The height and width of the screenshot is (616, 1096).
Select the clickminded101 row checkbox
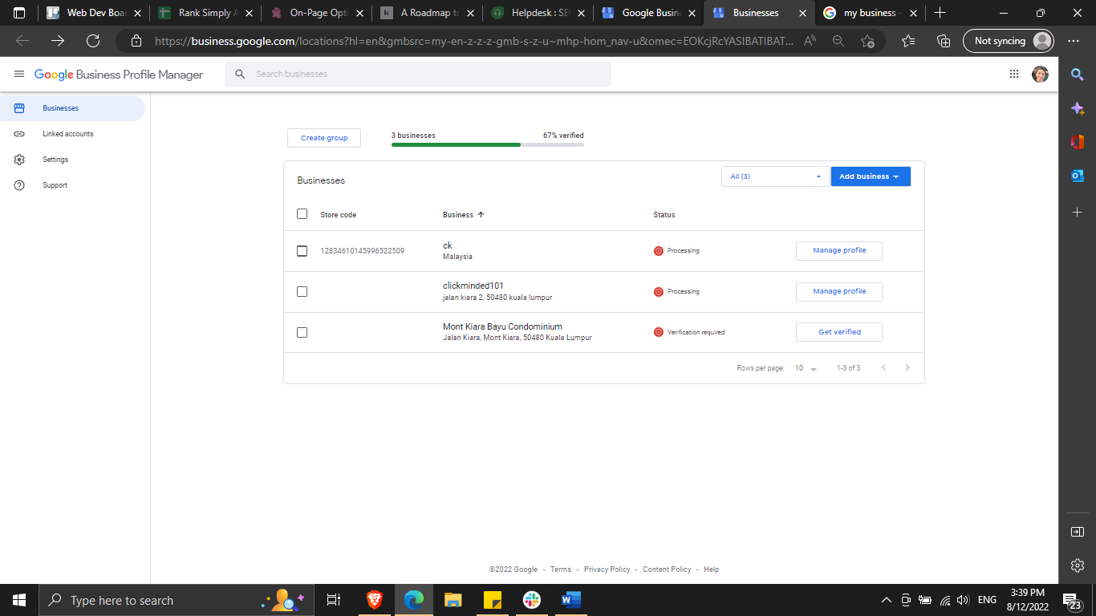click(302, 291)
